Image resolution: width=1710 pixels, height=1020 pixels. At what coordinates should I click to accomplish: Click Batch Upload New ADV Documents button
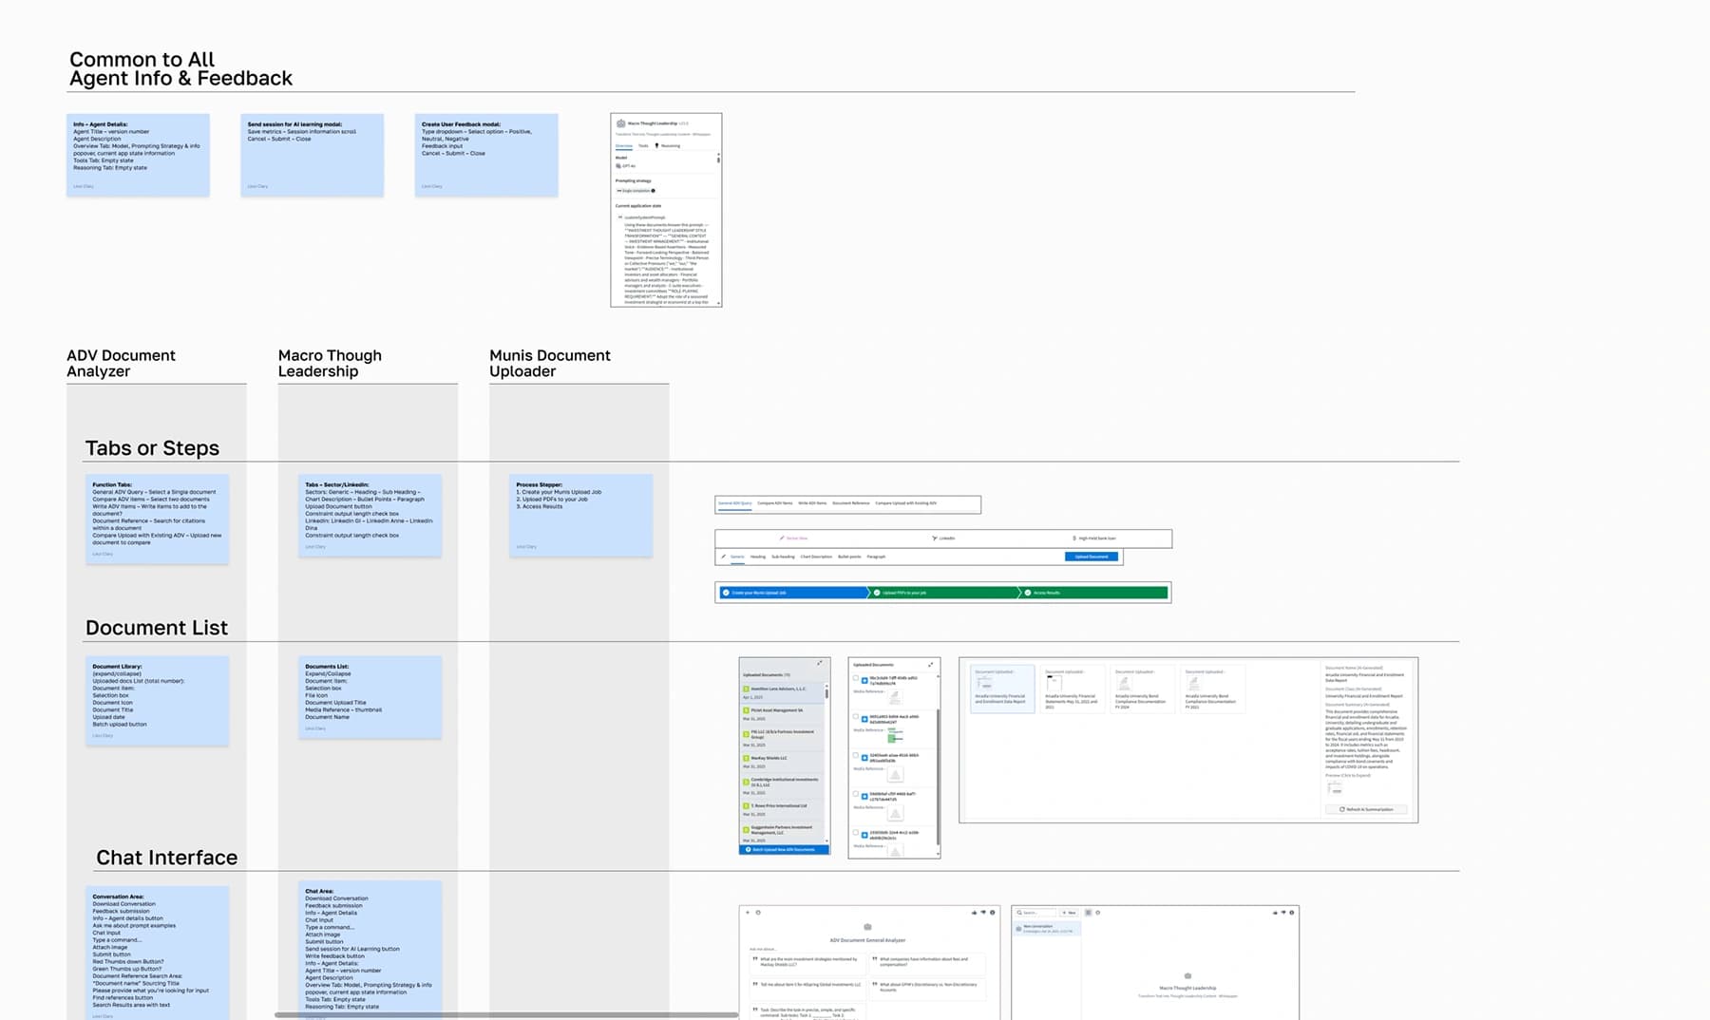pyautogui.click(x=784, y=849)
